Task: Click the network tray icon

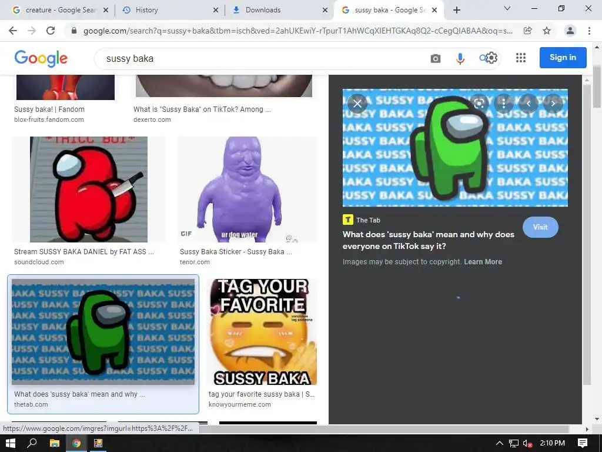Action: click(513, 443)
